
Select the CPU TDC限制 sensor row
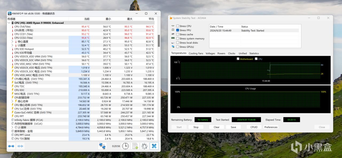pyautogui.click(x=81, y=139)
